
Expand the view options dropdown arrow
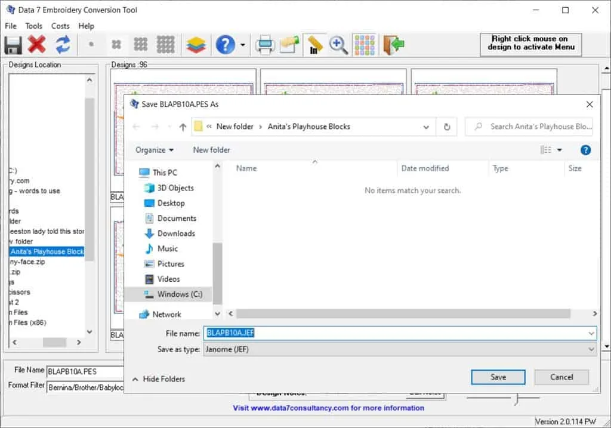(560, 150)
